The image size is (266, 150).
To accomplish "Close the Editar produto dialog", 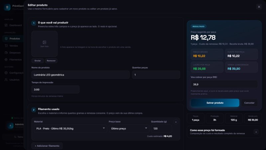I will pos(259,7).
